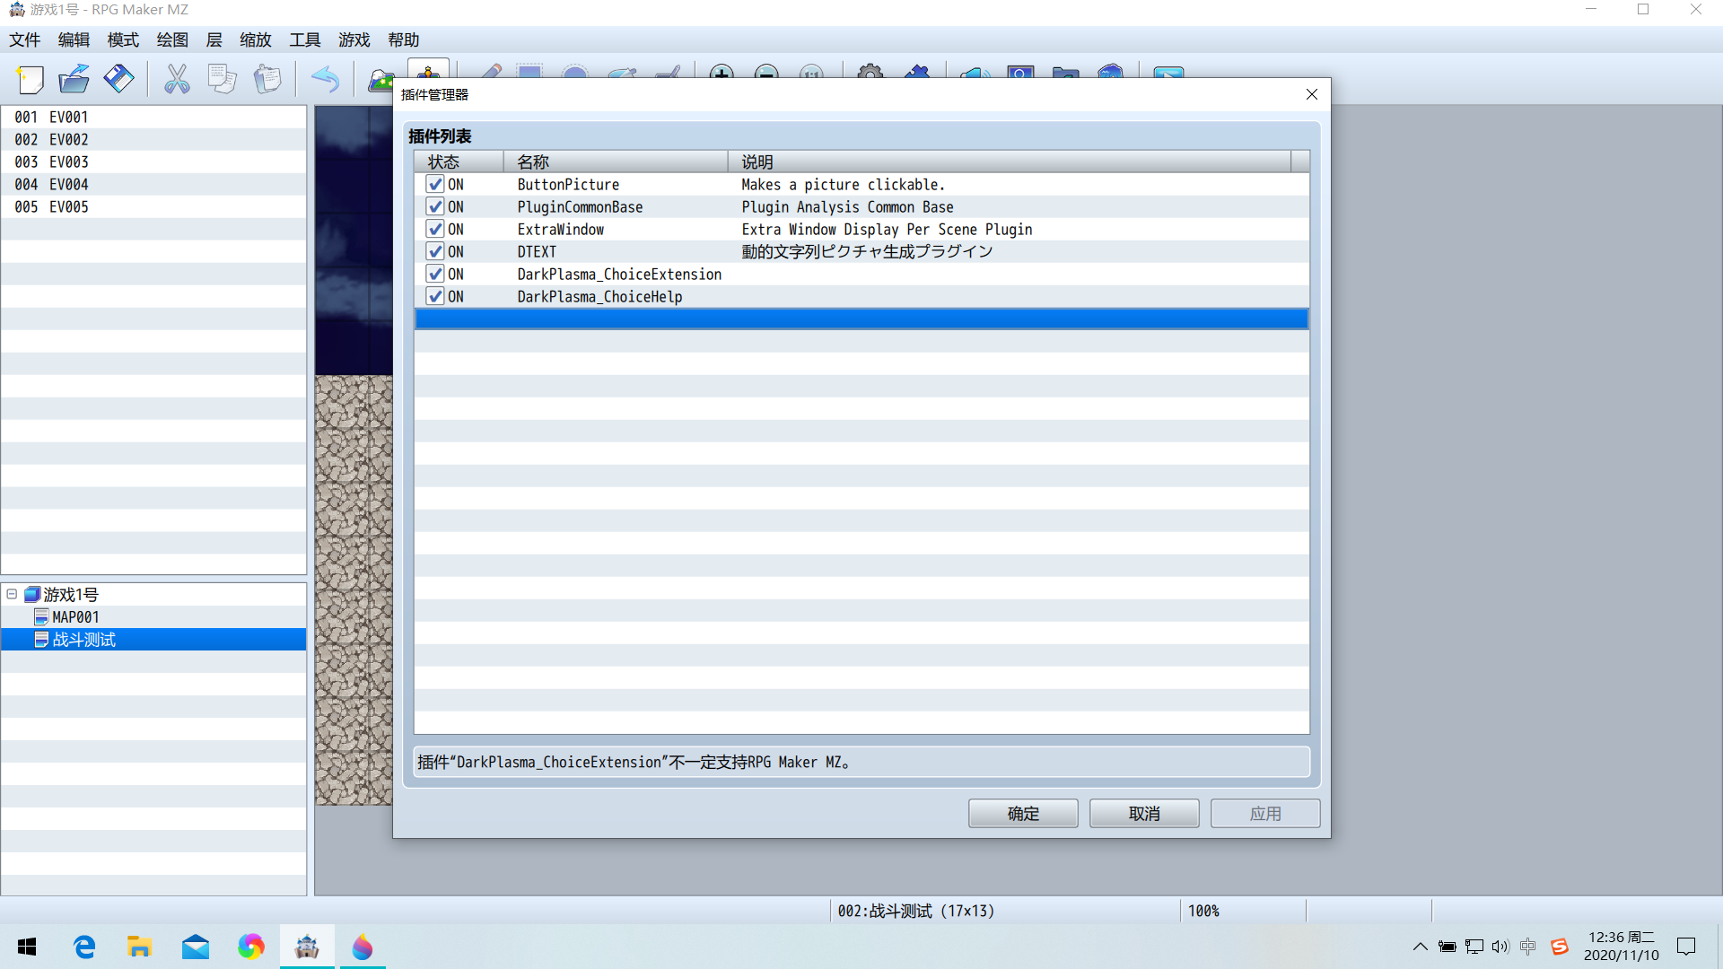Screen dimensions: 1723x969
Task: Select event 003 EV003 in list
Action: coord(153,161)
